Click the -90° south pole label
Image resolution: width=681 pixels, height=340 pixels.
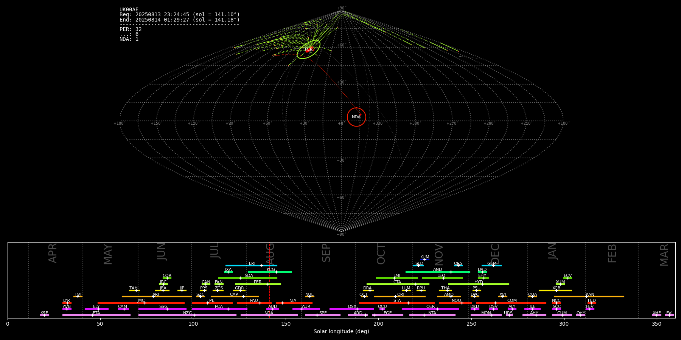click(x=341, y=235)
